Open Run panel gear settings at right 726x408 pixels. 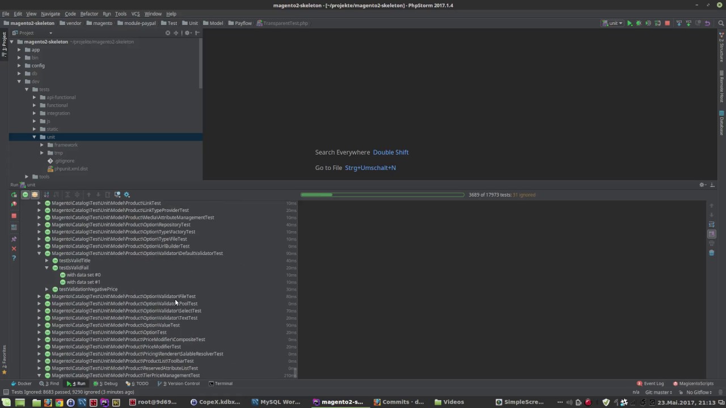tap(702, 185)
